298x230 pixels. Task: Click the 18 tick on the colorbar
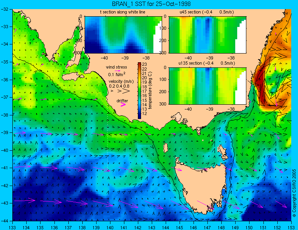click(144, 87)
